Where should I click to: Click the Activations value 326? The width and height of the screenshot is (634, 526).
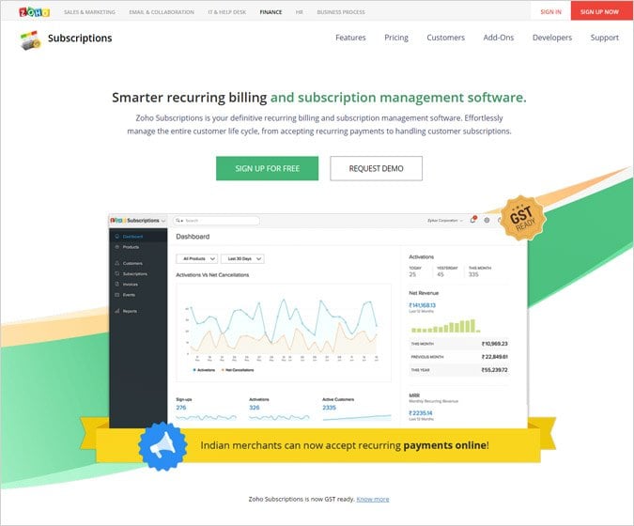coord(255,408)
